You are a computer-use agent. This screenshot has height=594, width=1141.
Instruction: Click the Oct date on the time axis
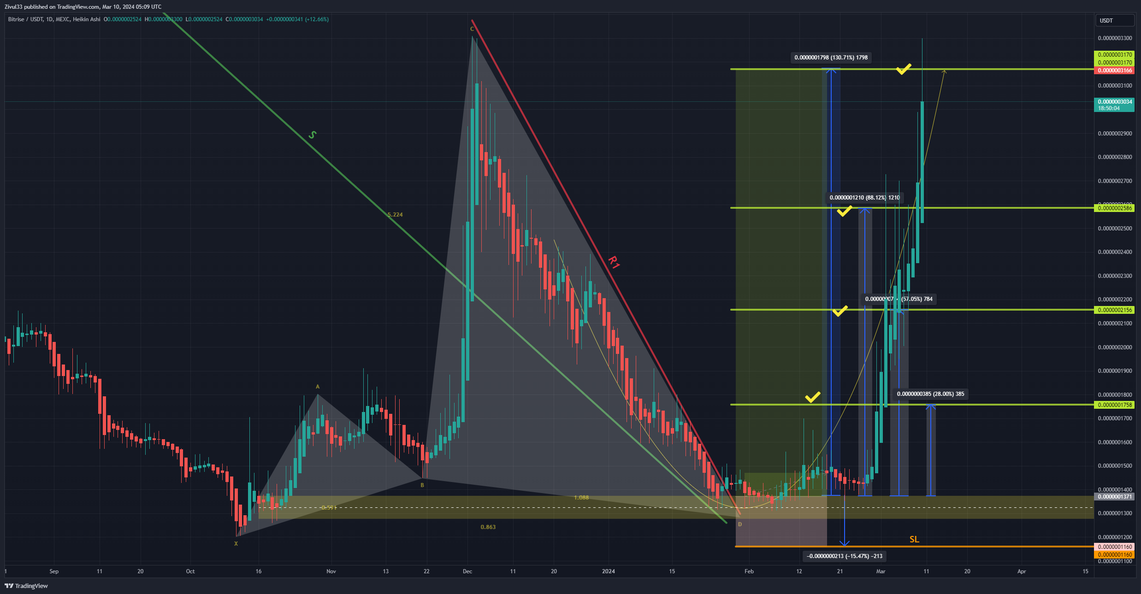[190, 571]
